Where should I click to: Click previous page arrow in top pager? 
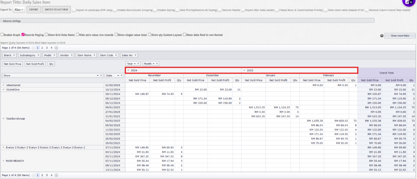[x=34, y=48]
